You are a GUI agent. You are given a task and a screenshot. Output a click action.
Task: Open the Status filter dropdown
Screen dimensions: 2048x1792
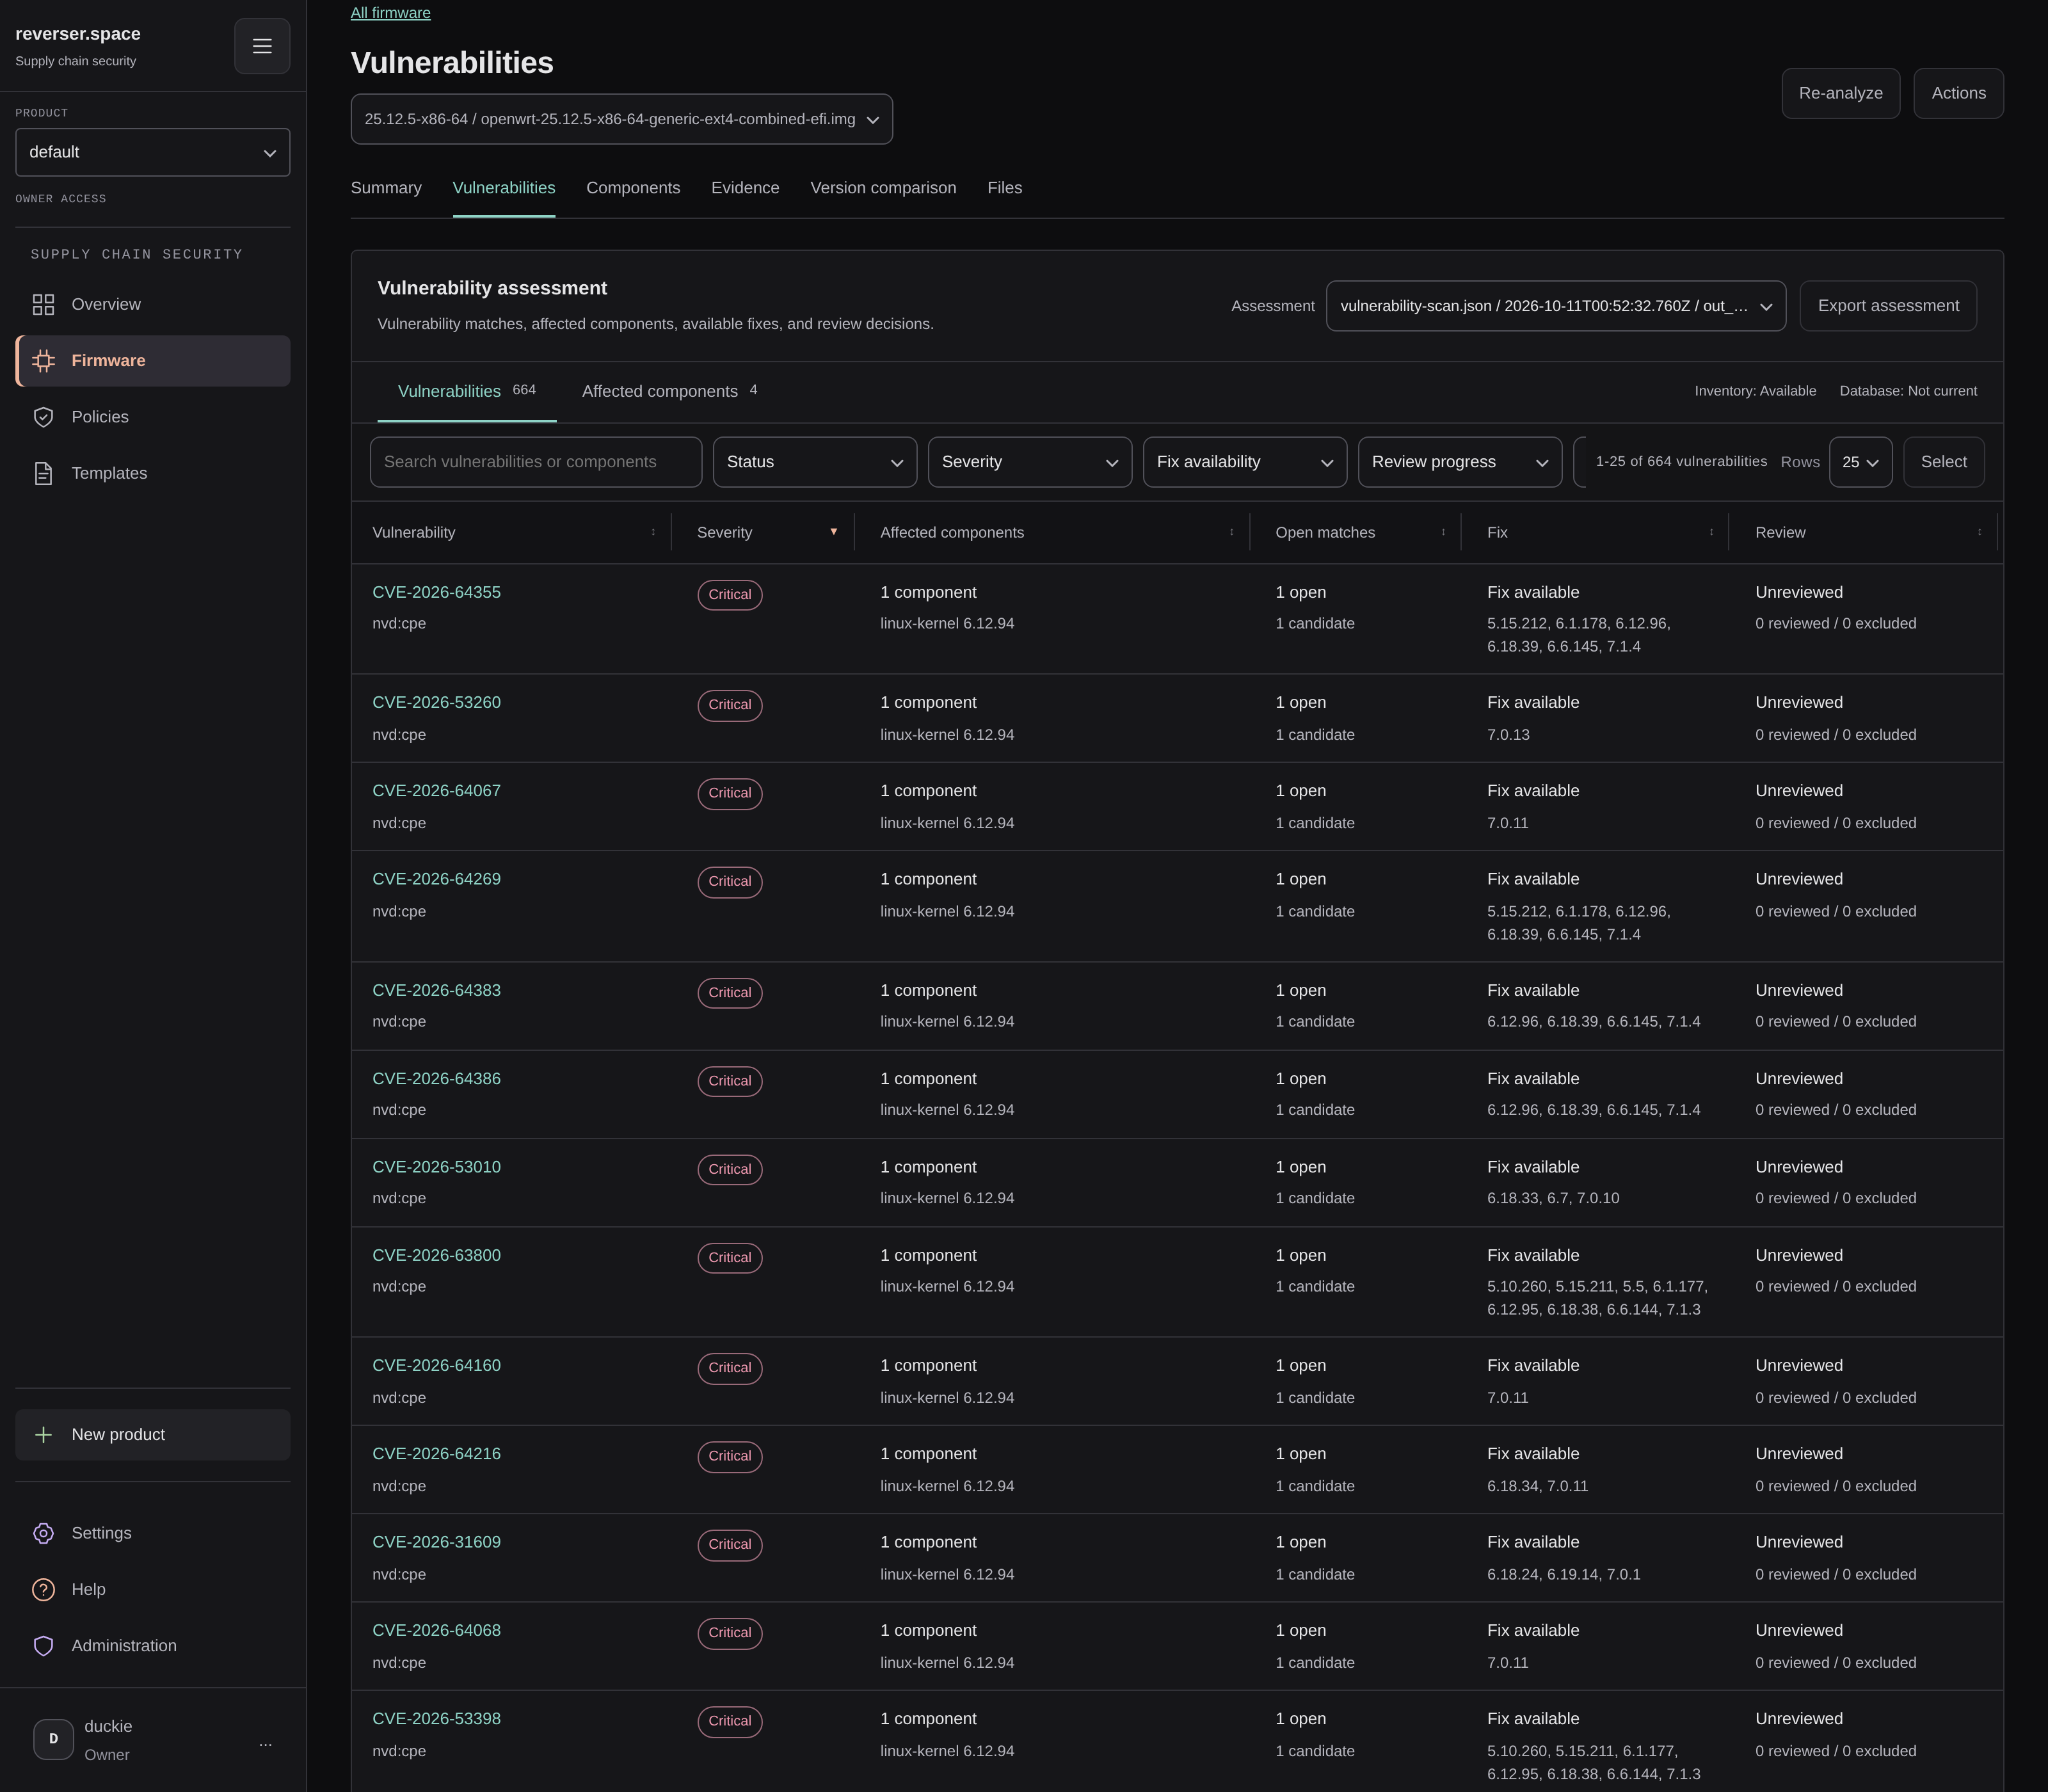coord(814,462)
